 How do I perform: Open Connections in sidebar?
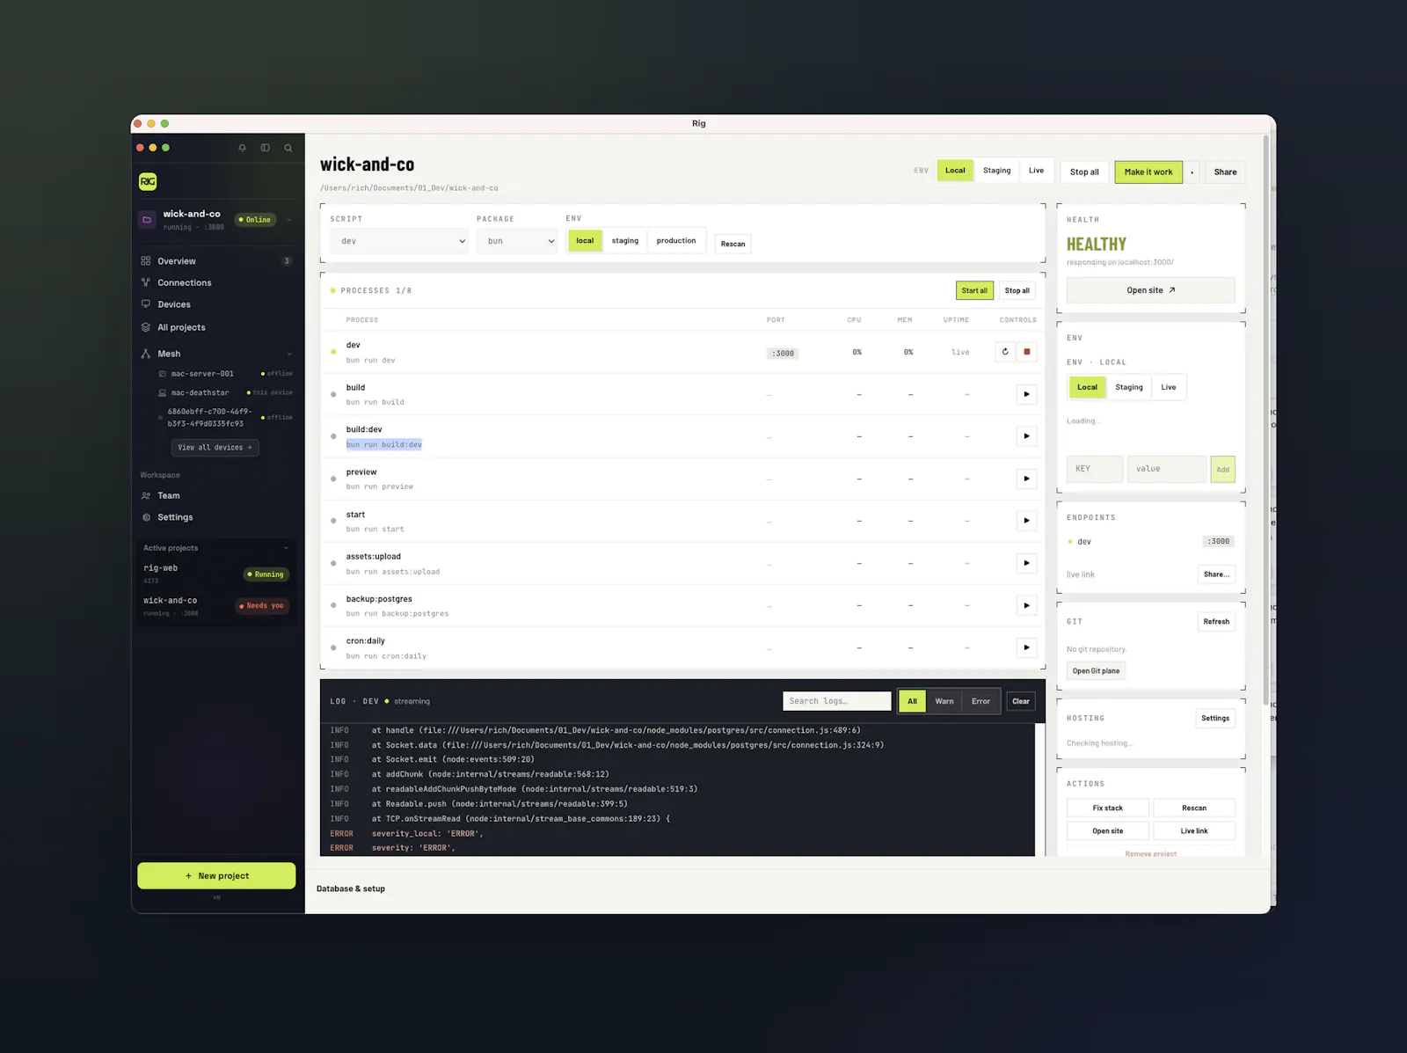click(216, 282)
